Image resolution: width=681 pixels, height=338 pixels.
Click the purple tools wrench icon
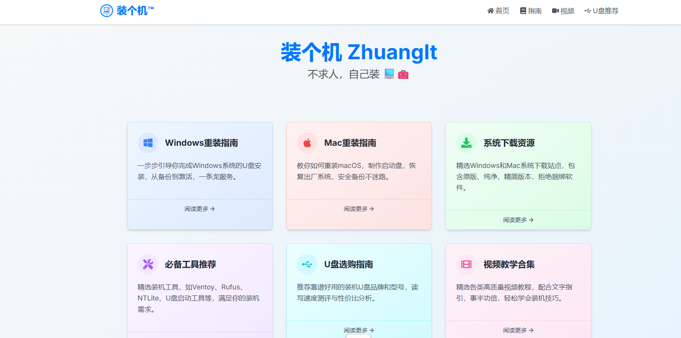pos(148,264)
